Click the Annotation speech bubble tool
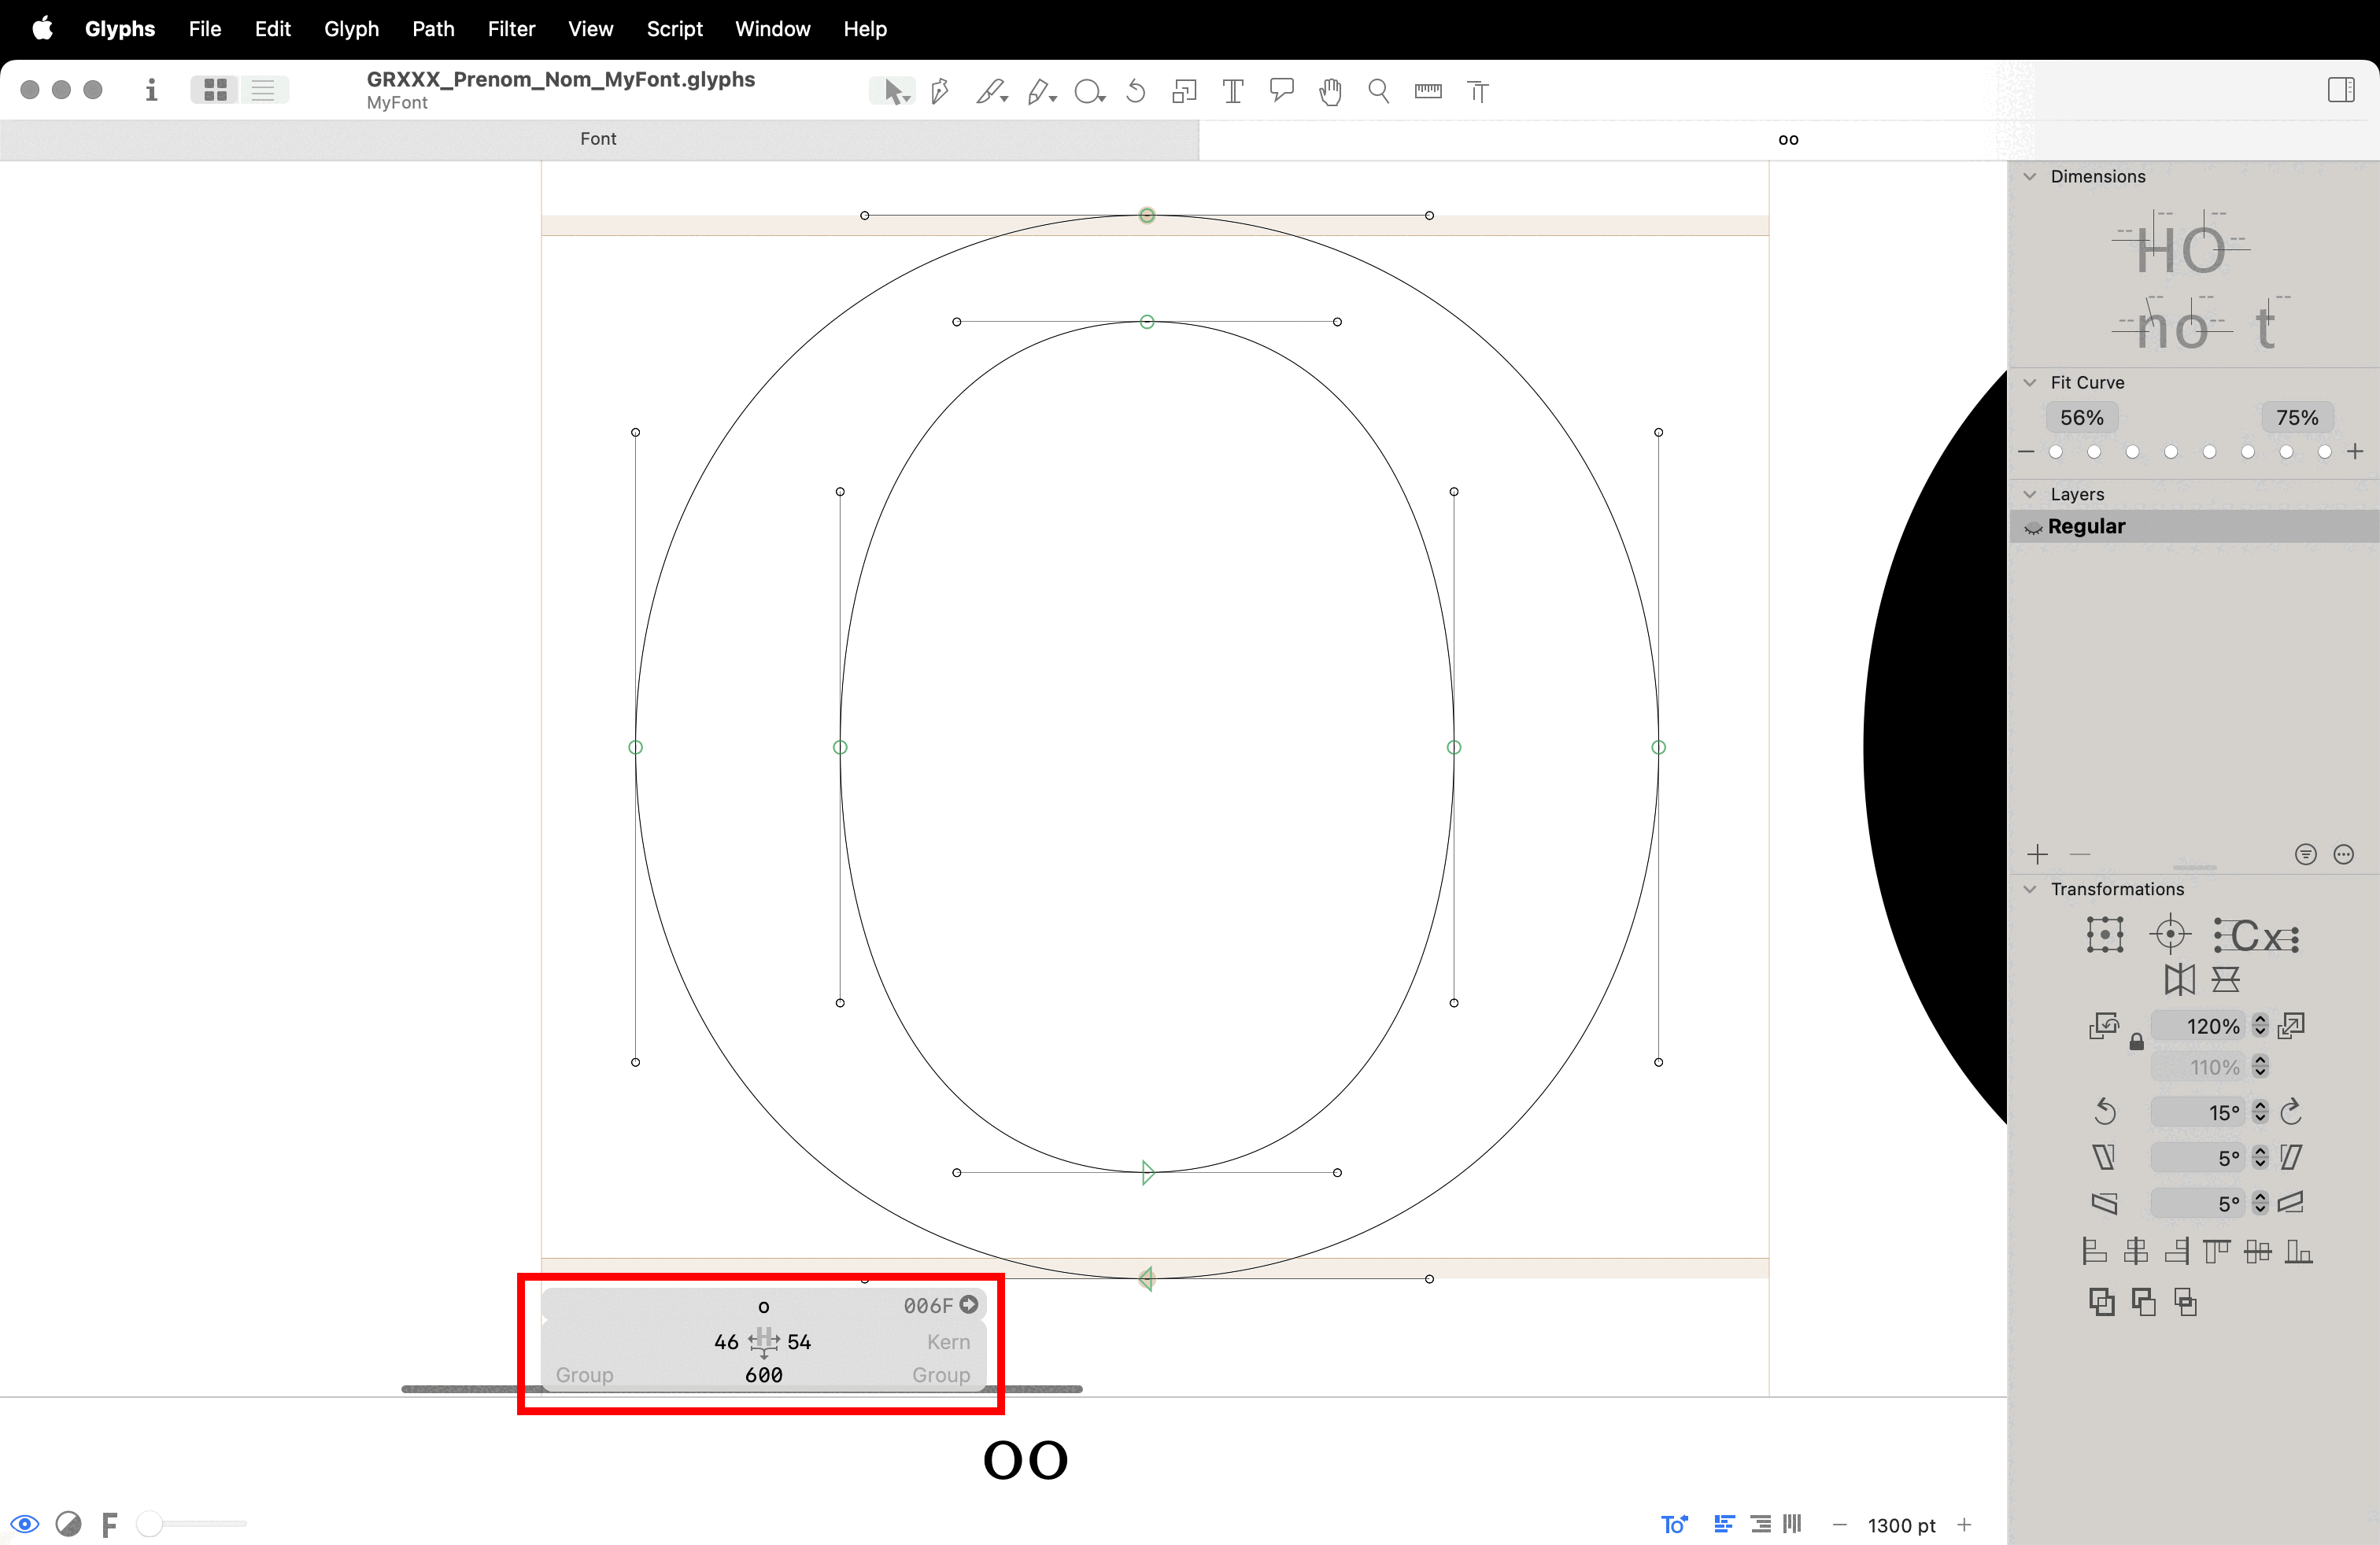The width and height of the screenshot is (2380, 1545). click(1281, 91)
